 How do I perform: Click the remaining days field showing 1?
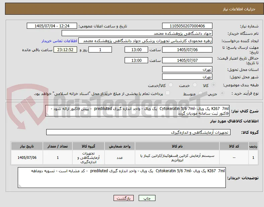tap(100, 49)
